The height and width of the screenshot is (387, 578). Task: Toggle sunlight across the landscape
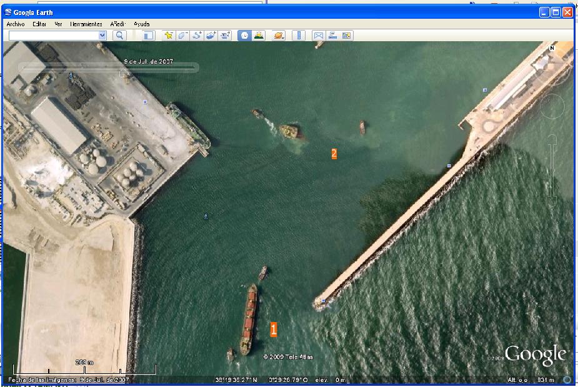coord(258,36)
